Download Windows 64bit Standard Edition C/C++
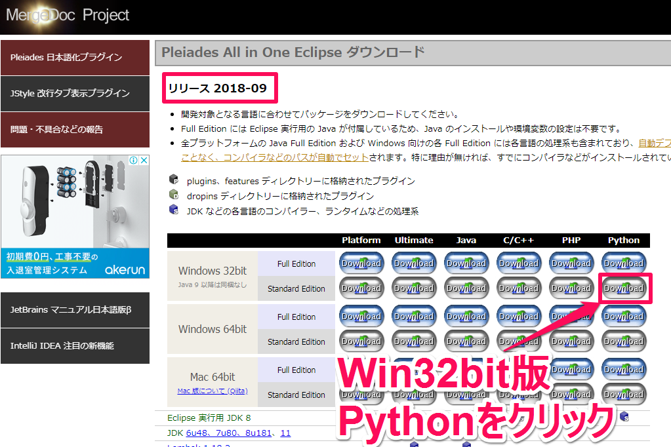This screenshot has width=671, height=447. [518, 341]
